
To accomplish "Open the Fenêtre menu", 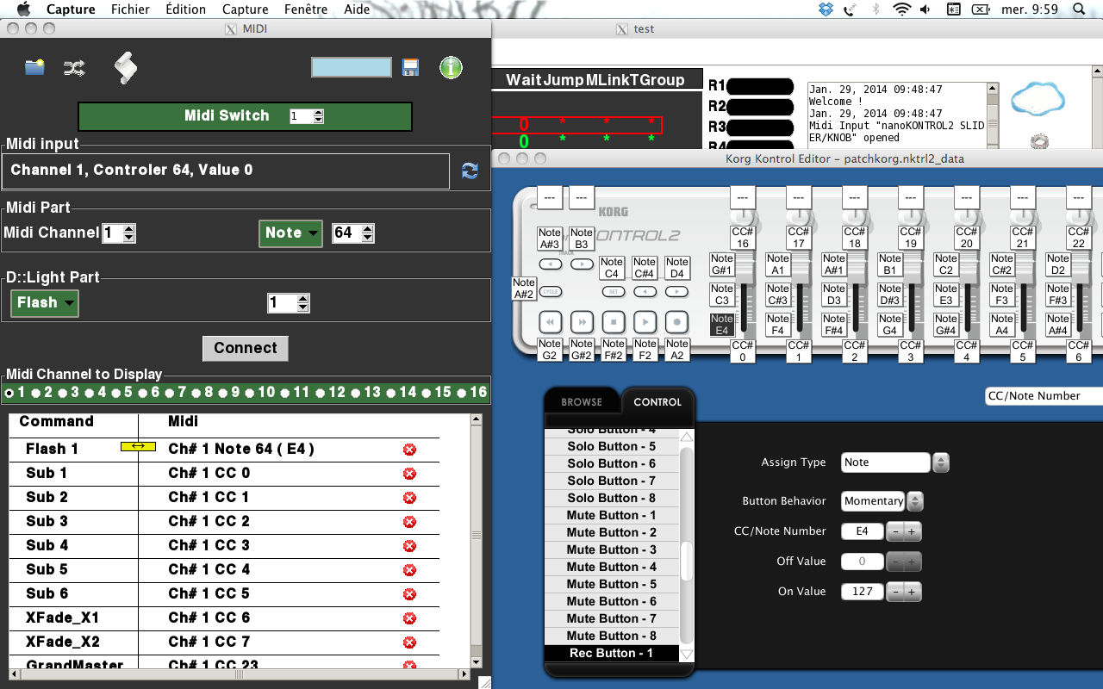I will click(x=305, y=9).
